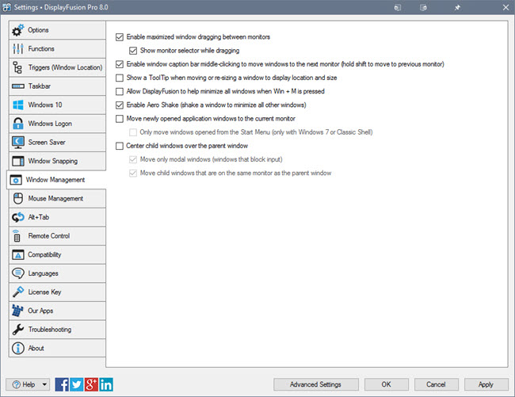Enable Win + M minimize help checkbox
The height and width of the screenshot is (397, 515).
120,91
